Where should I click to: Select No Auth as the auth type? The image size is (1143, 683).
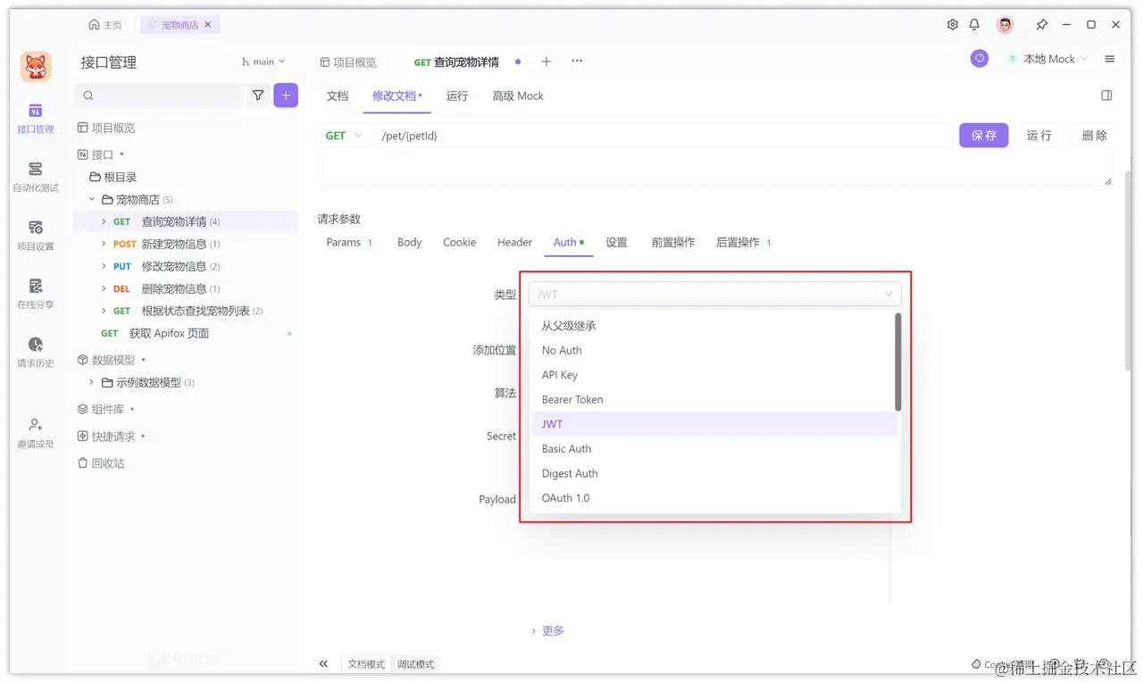[561, 350]
